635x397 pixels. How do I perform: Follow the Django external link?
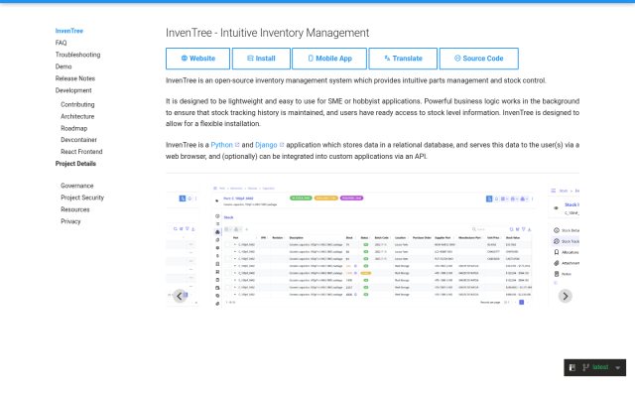pyautogui.click(x=266, y=145)
